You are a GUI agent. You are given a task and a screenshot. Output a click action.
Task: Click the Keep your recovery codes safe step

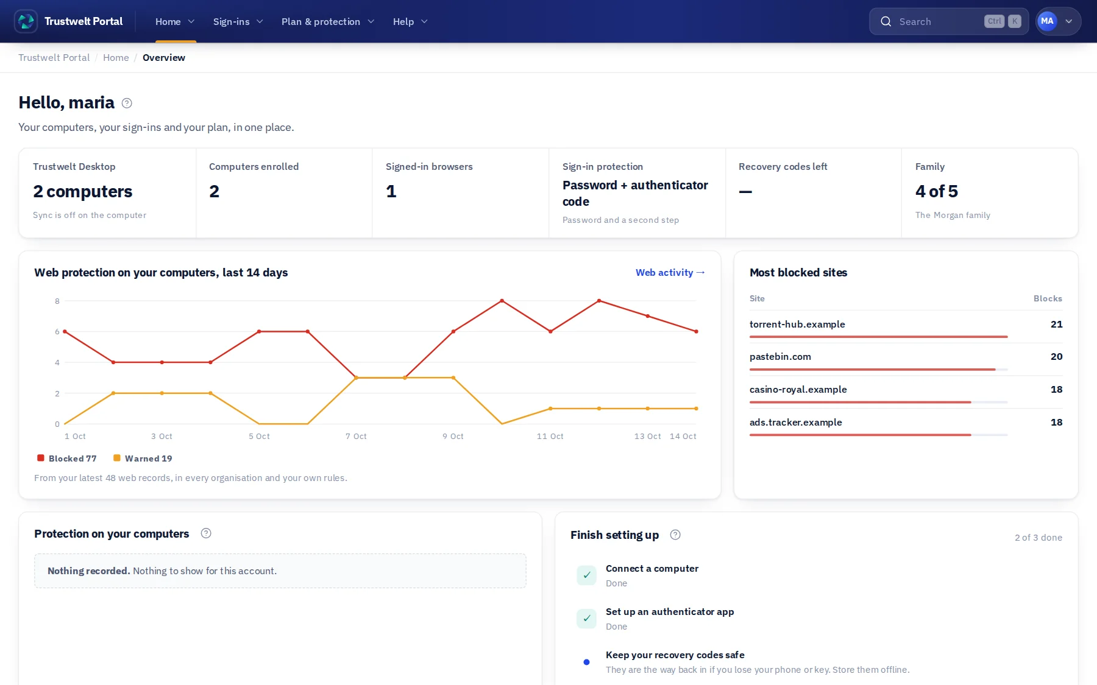816,662
